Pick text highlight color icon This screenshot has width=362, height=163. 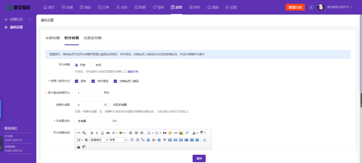(x=121, y=133)
